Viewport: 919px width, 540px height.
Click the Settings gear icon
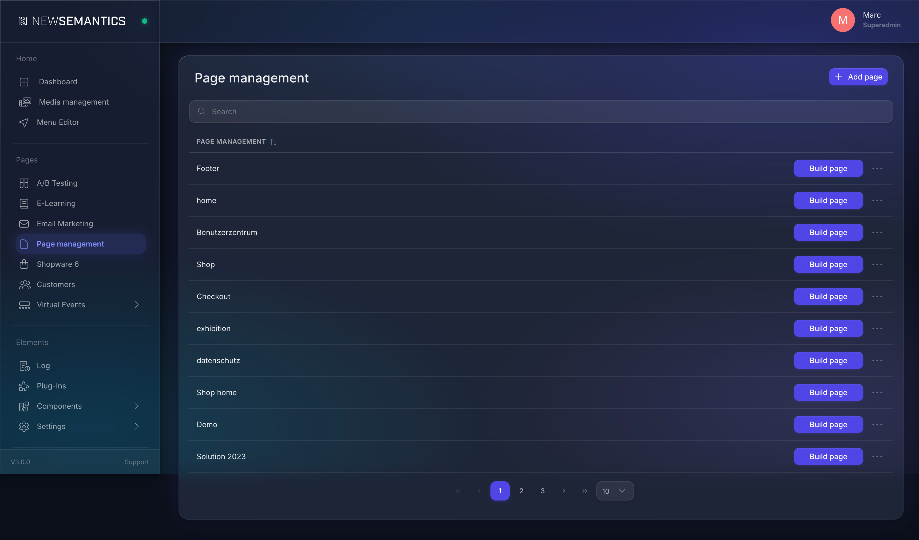pos(24,427)
